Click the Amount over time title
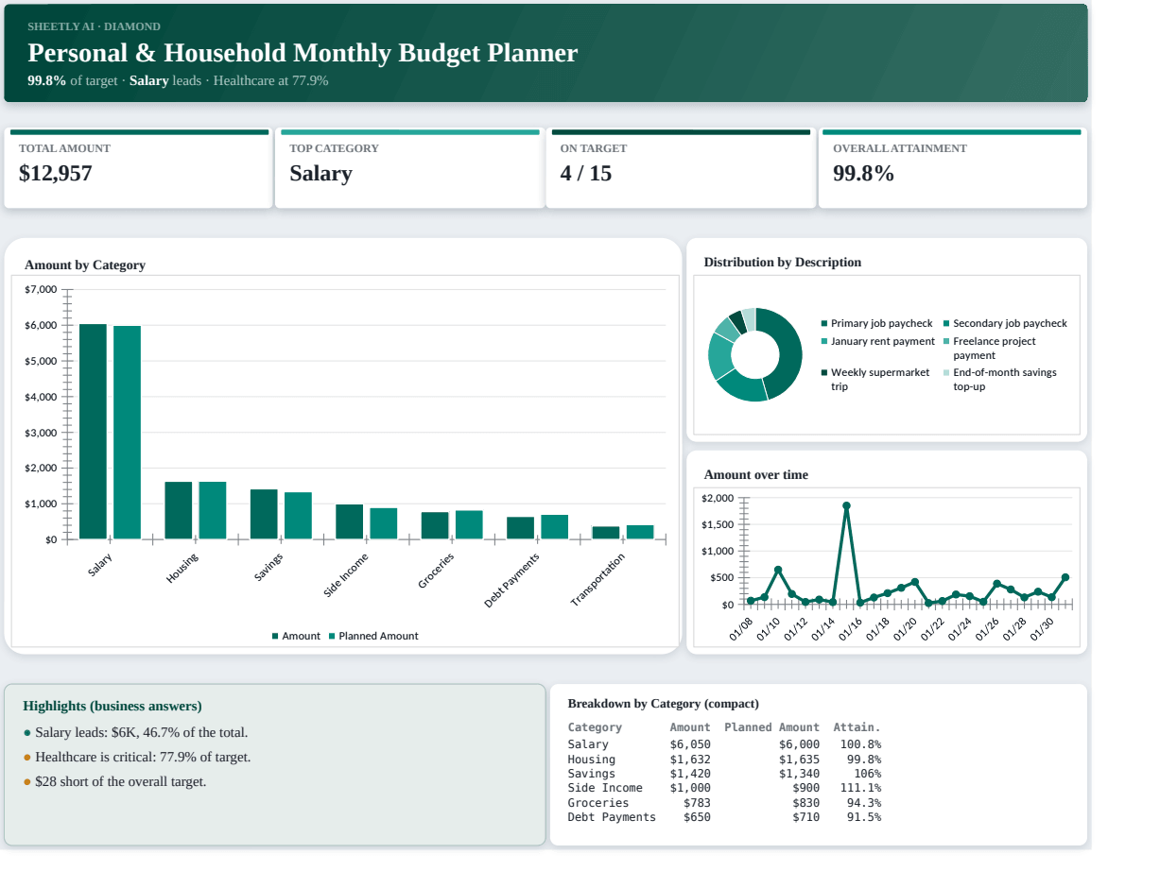Screen dimensions: 1160x871 click(756, 475)
